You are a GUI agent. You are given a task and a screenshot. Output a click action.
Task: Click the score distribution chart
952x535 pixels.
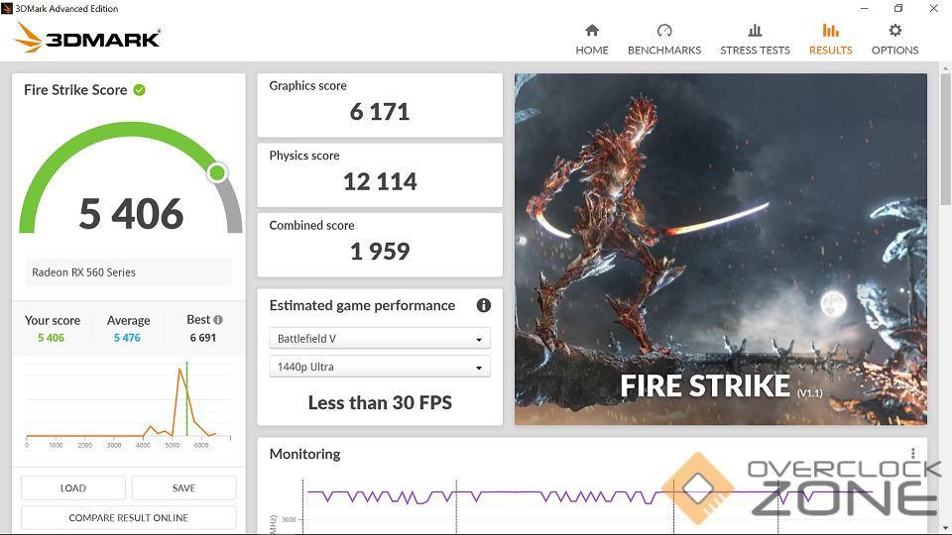click(x=128, y=403)
